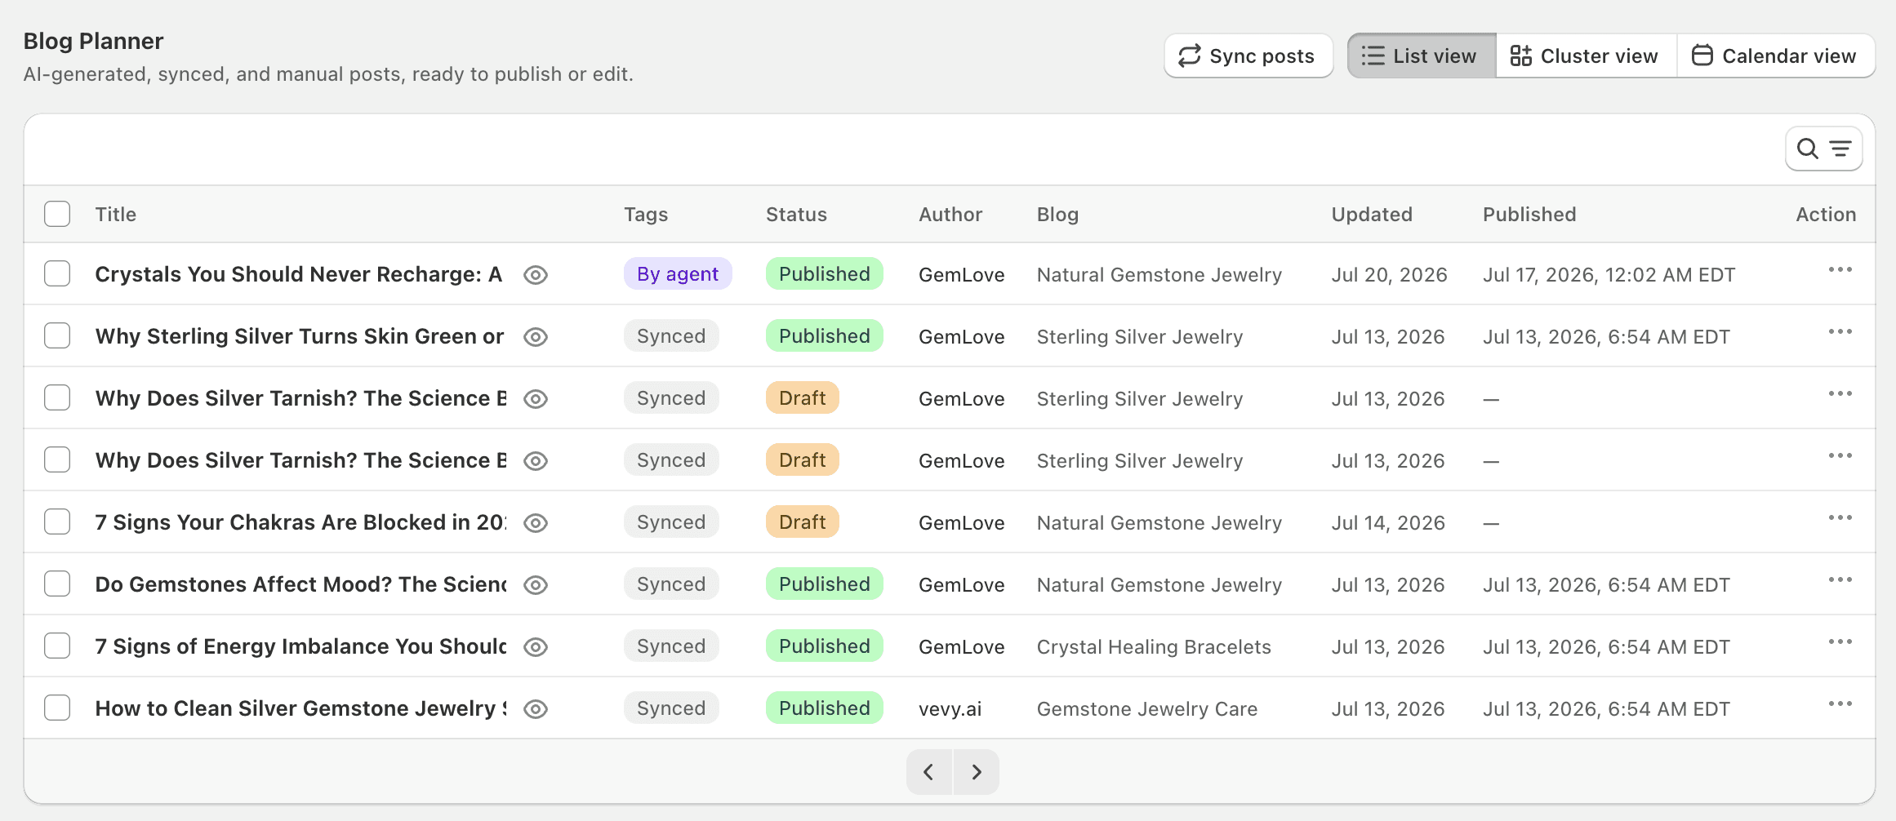This screenshot has height=821, width=1896.
Task: Tick the 'How to Clean Silver Gemstone Jewelry' checkbox
Action: (x=57, y=708)
